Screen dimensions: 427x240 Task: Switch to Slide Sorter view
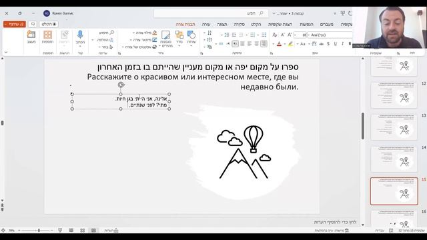pyautogui.click(x=82, y=231)
